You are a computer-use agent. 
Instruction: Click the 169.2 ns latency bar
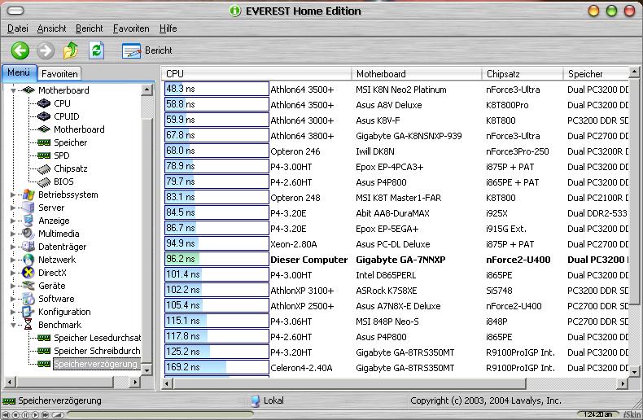click(217, 368)
